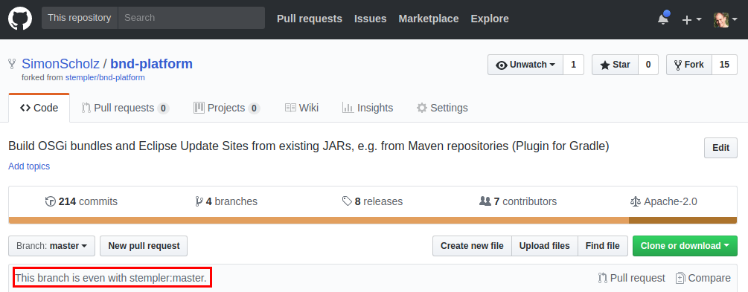Check notifications via bell icon
The width and height of the screenshot is (748, 292).
coord(663,19)
